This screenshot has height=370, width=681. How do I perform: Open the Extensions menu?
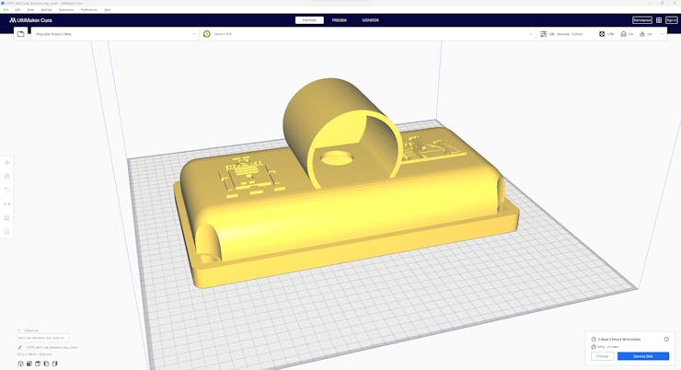[66, 9]
